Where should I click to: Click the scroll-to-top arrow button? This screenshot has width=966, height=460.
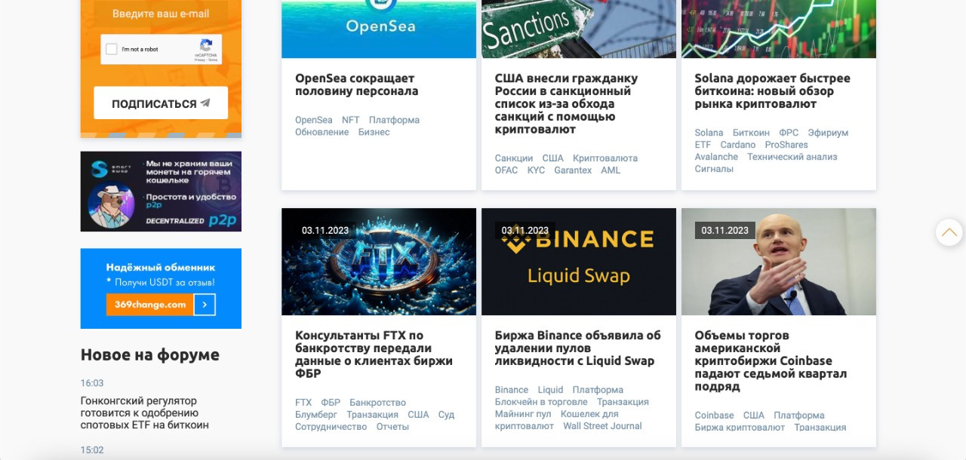coord(949,232)
